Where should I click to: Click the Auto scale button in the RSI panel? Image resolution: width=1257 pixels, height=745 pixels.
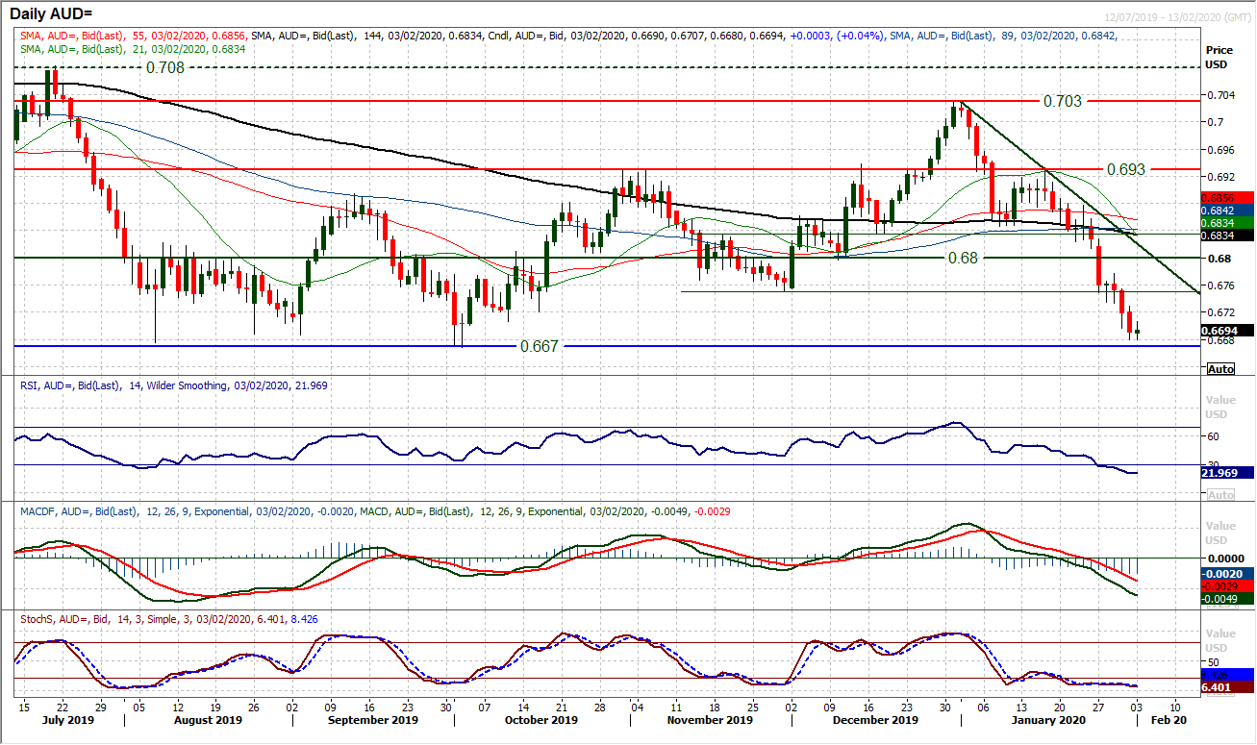pyautogui.click(x=1220, y=494)
